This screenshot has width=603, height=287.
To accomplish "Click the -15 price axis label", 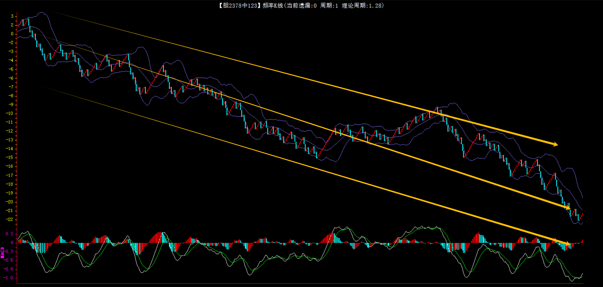I will pos(10,157).
